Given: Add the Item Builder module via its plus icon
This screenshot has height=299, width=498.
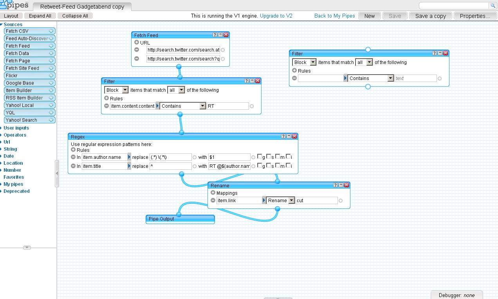Looking at the screenshot, I should click(51, 91).
